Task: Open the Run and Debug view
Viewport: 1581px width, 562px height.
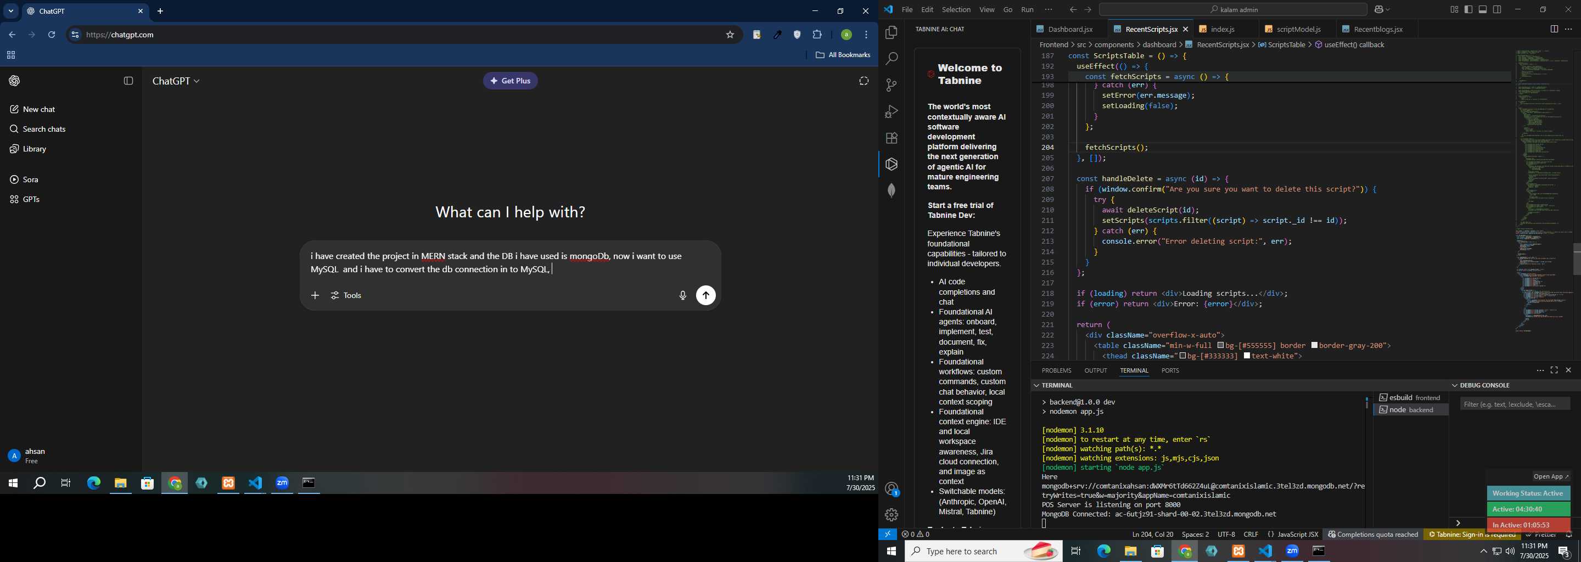Action: (891, 111)
